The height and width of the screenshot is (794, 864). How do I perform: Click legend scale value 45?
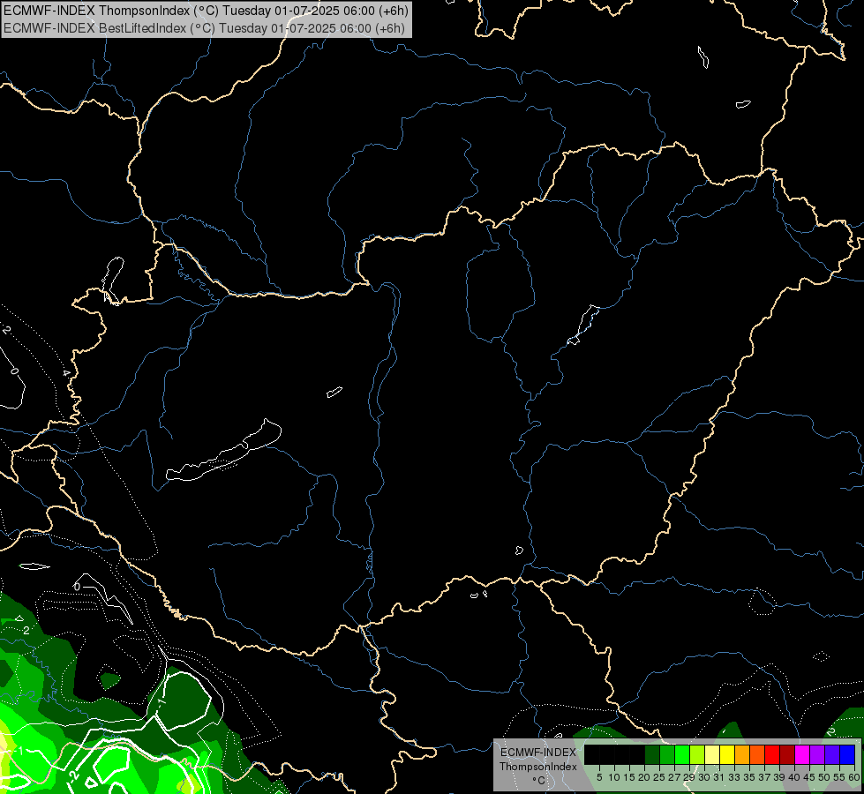tap(809, 777)
